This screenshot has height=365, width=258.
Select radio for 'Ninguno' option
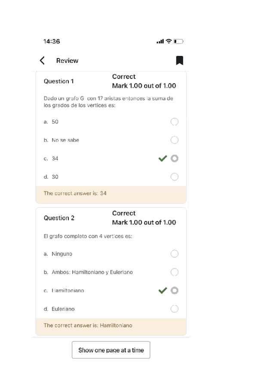click(x=175, y=254)
